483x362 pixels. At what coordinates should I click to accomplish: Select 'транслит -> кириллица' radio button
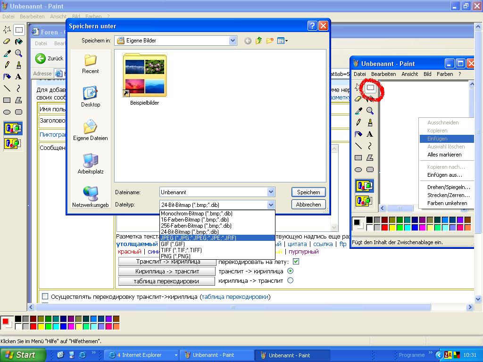coord(290,271)
